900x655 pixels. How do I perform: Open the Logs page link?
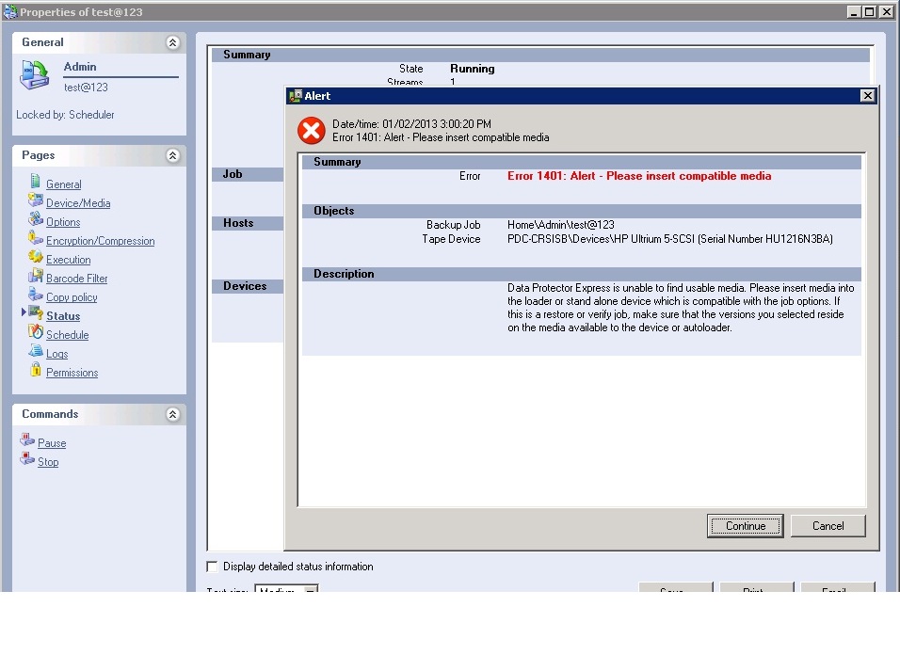point(56,355)
